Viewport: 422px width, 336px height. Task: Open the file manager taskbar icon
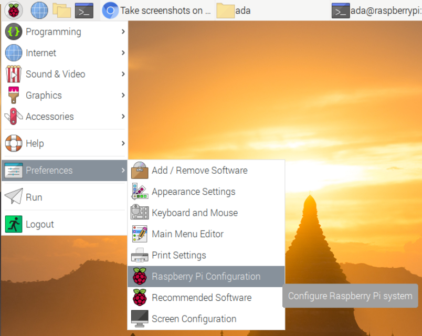point(62,10)
